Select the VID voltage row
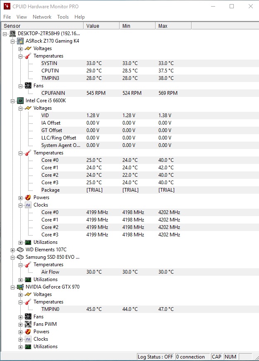Viewport: 259px width, 361px height. click(x=149, y=116)
